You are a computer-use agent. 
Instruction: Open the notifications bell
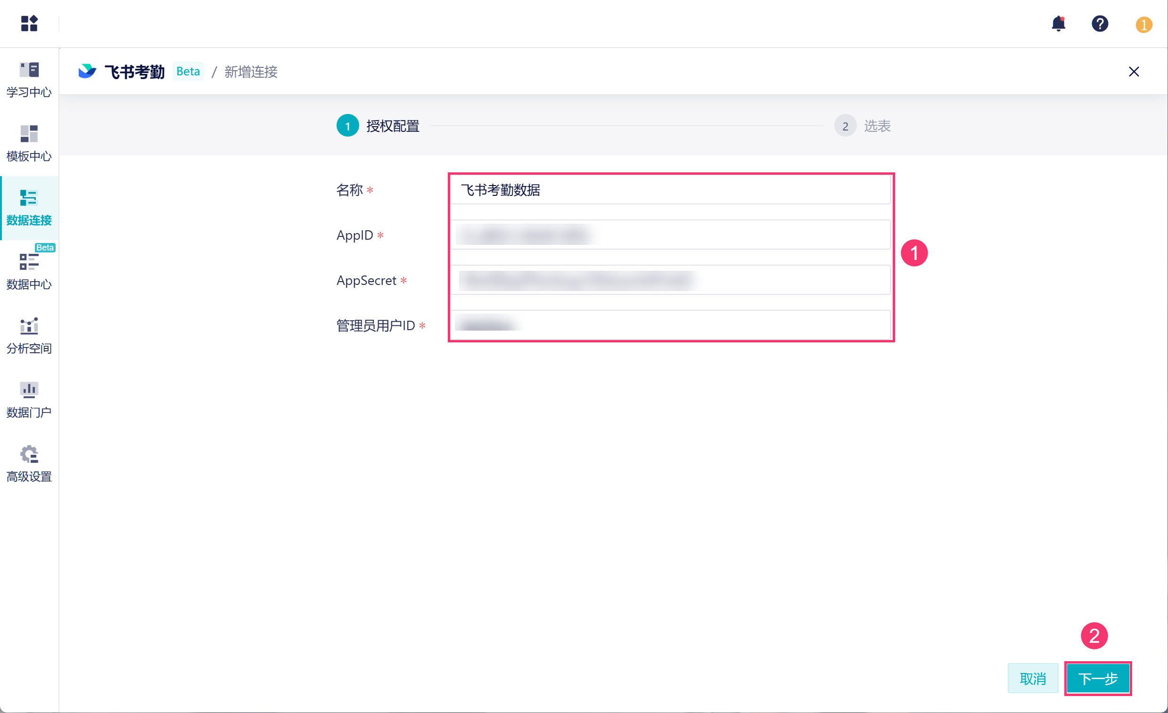pos(1058,23)
